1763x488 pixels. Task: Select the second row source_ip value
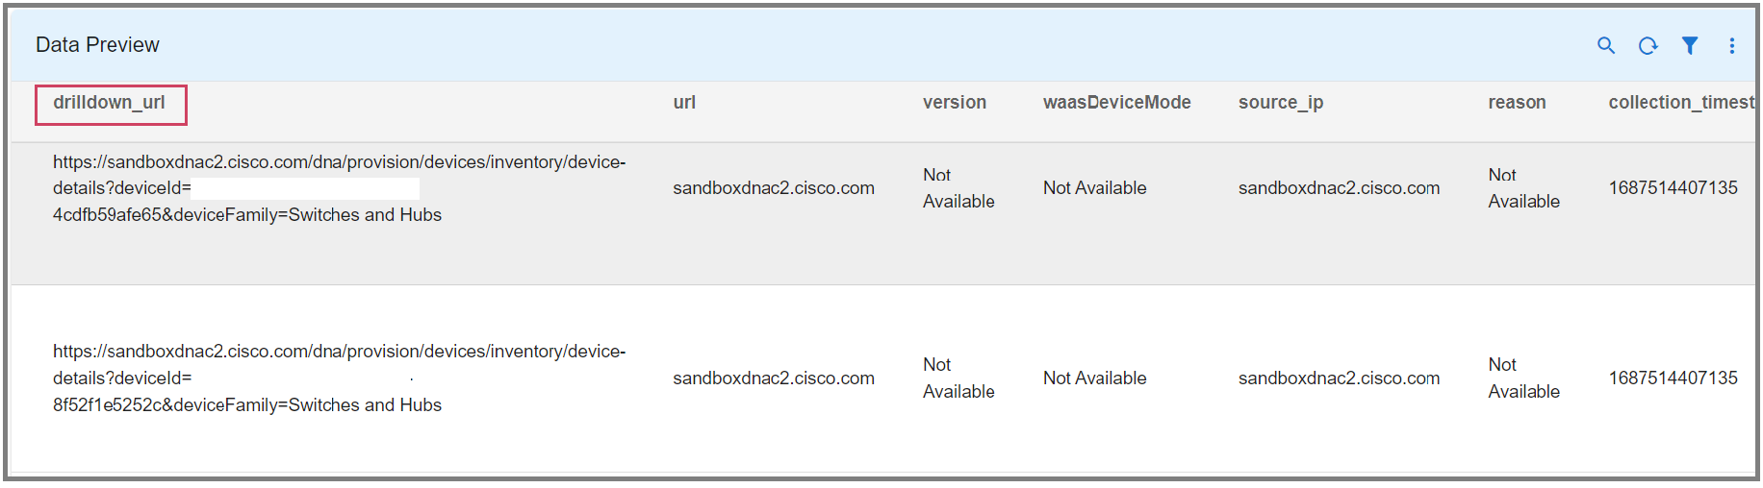[x=1339, y=378]
